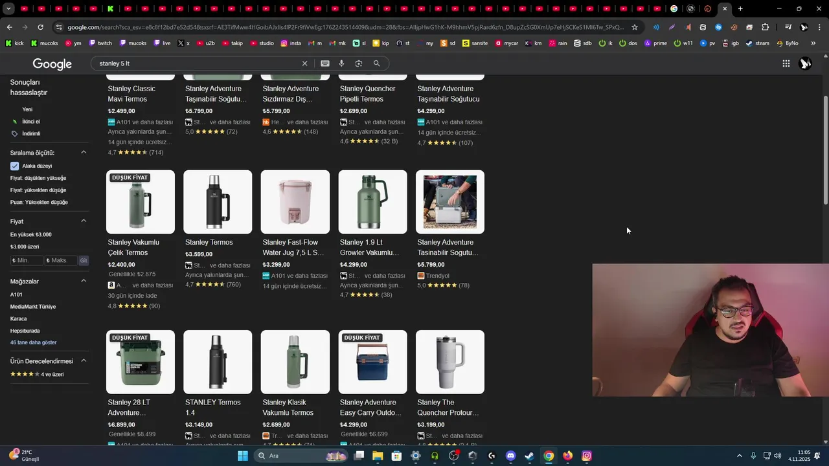Bookmark this page with the star icon
Screen dimensions: 829x466
click(635, 27)
